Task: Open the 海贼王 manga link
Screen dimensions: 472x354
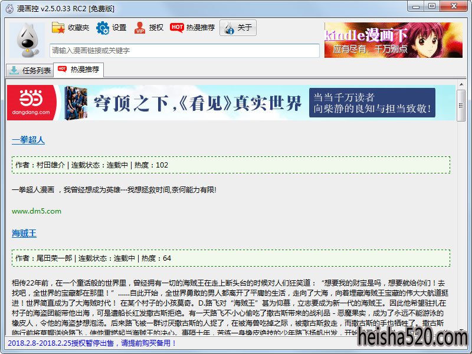Action: [x=24, y=233]
